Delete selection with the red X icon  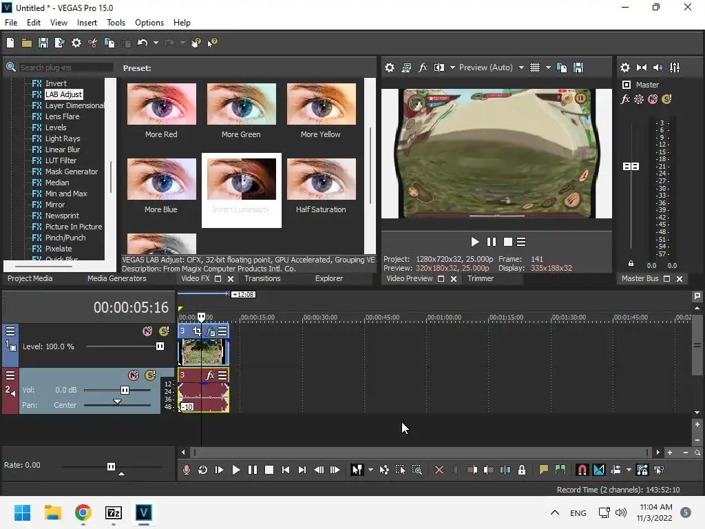[439, 470]
